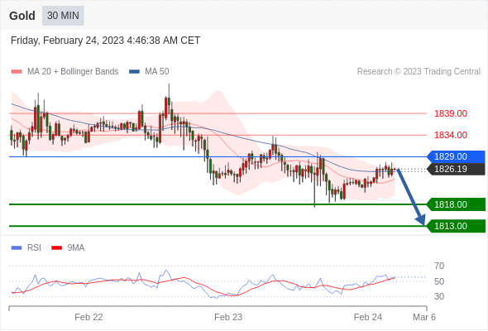This screenshot has height=331, width=488.
Task: Click the 'Feb 24' date axis label
Action: pos(368,317)
